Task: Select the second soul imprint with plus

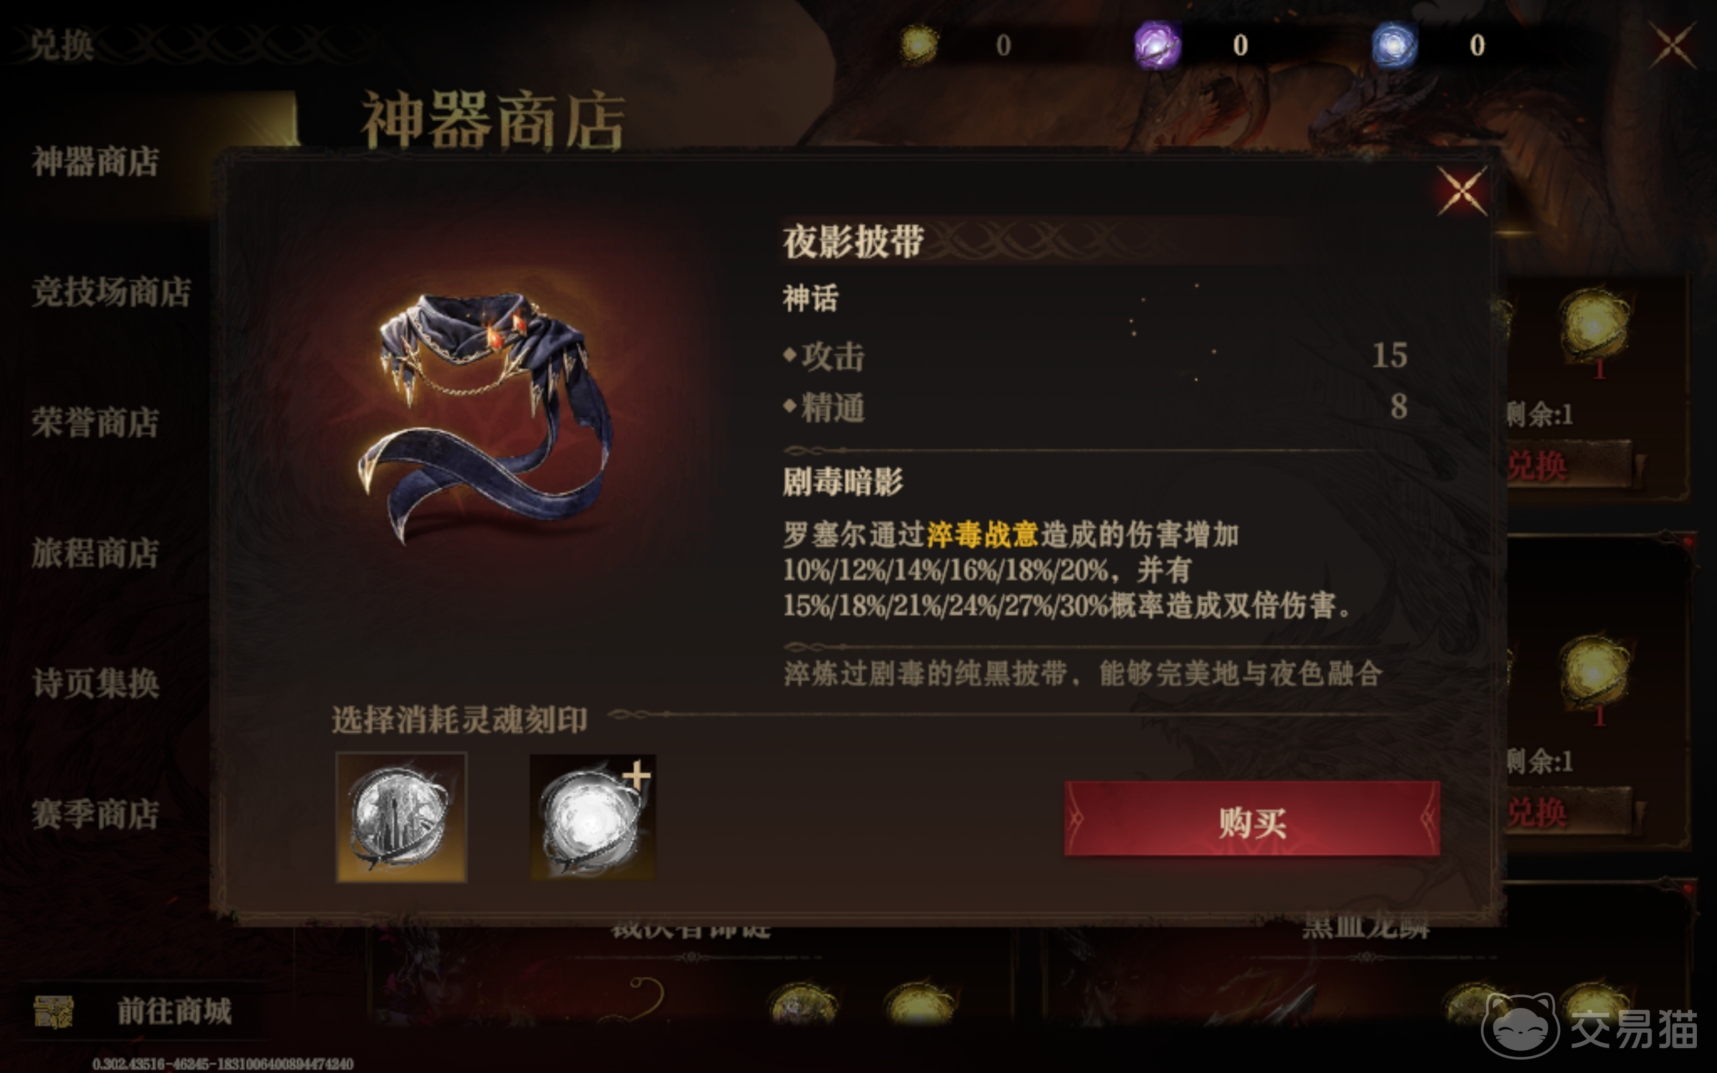Action: coord(593,817)
